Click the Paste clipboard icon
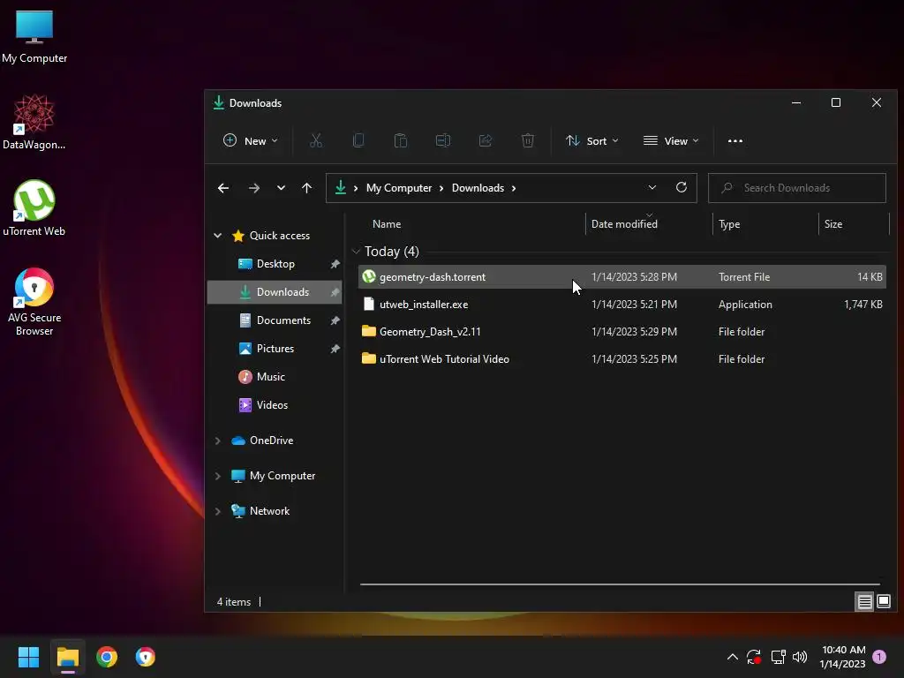904x678 pixels. click(x=400, y=140)
